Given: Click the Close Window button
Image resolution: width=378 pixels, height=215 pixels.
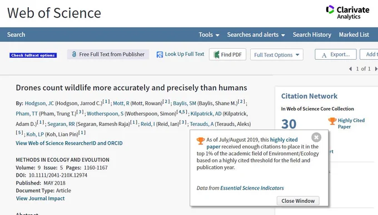Looking at the screenshot, I should click(298, 201).
